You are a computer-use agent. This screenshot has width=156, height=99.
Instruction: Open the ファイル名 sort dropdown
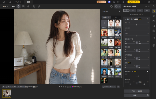click(22, 87)
